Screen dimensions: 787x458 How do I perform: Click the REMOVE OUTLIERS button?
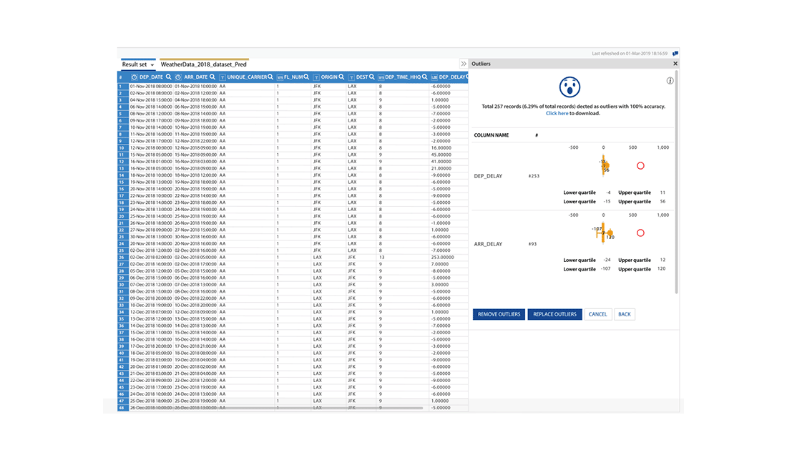[x=499, y=314]
